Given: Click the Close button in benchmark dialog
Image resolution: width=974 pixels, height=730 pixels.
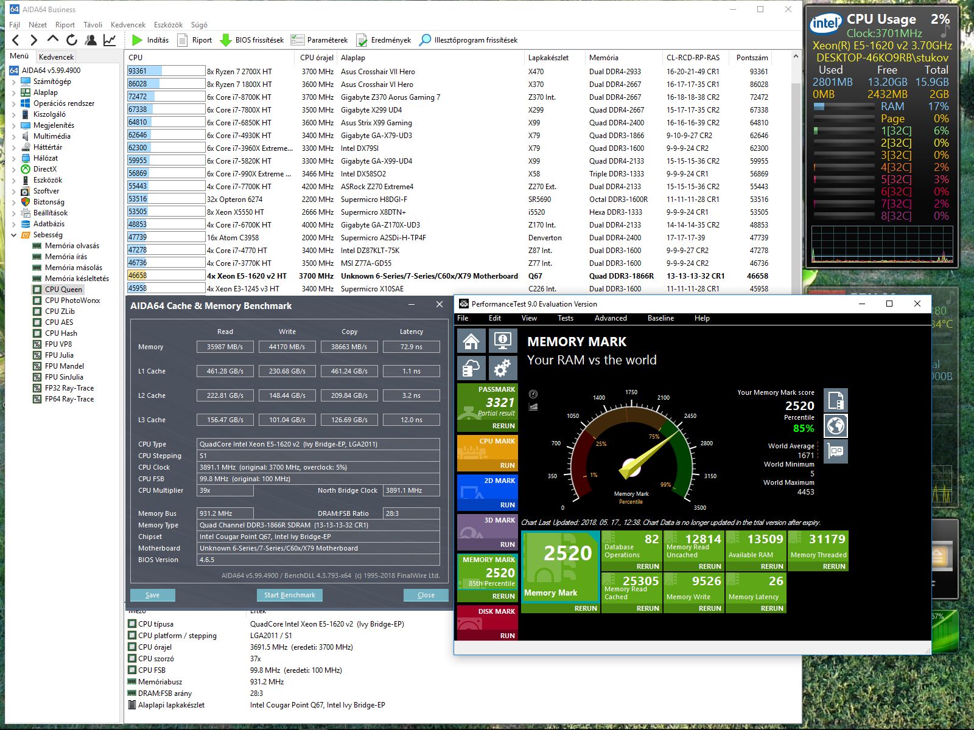Looking at the screenshot, I should click(426, 595).
